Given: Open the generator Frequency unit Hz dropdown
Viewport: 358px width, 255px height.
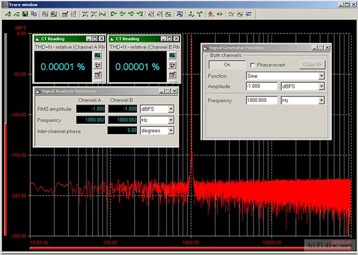Looking at the screenshot, I should pyautogui.click(x=322, y=100).
